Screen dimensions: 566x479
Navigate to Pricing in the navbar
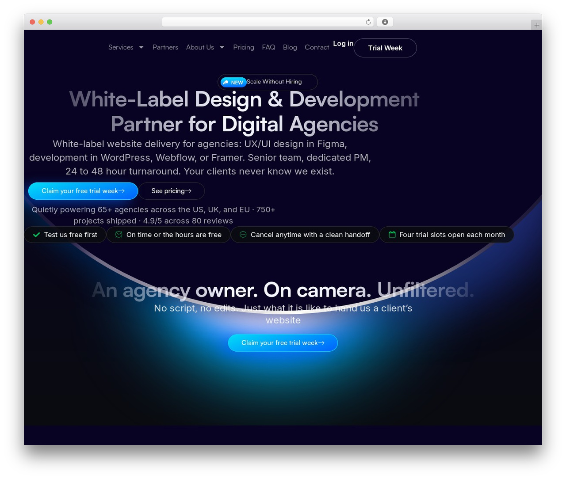(244, 47)
